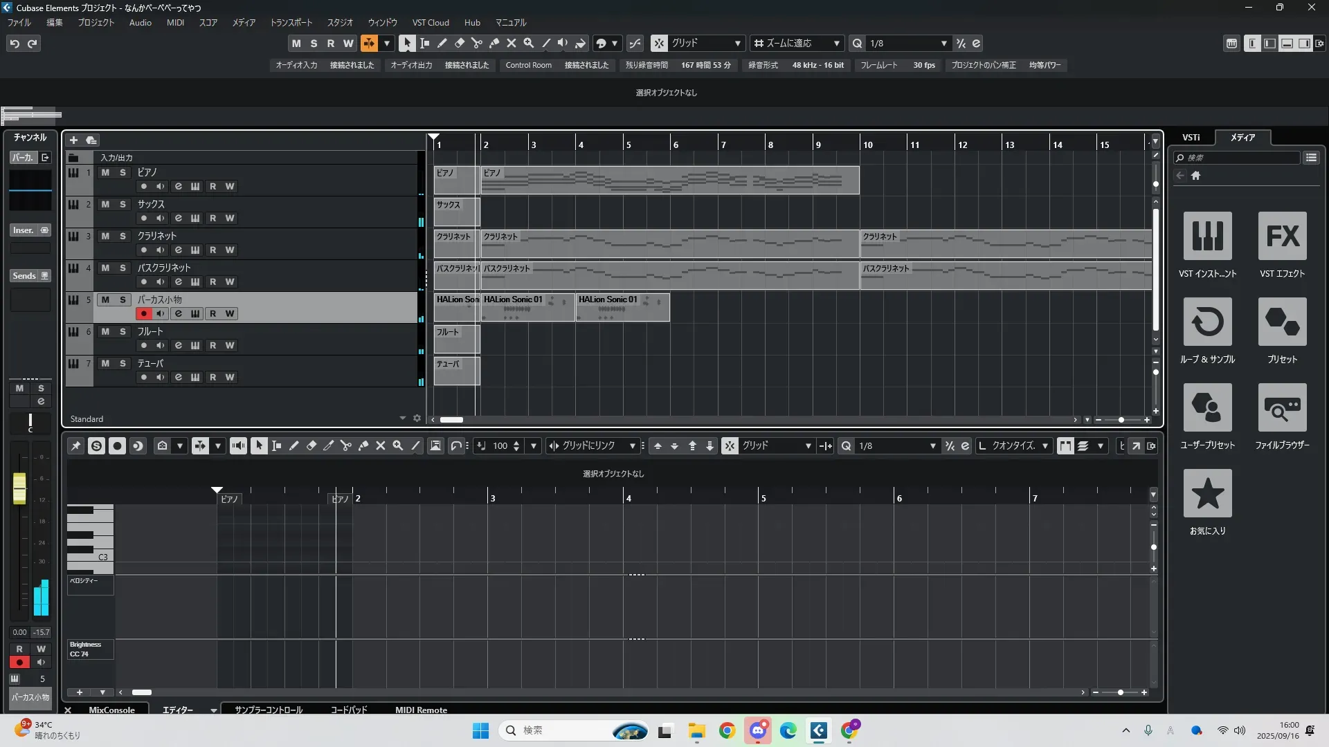Open the グリッド snap type dropdown in main toolbar
Image resolution: width=1329 pixels, height=747 pixels.
tap(737, 44)
